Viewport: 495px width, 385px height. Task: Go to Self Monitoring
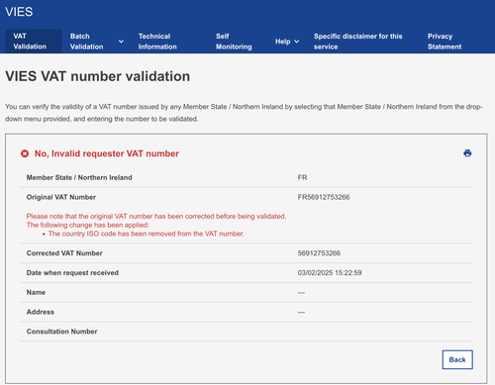(x=234, y=42)
